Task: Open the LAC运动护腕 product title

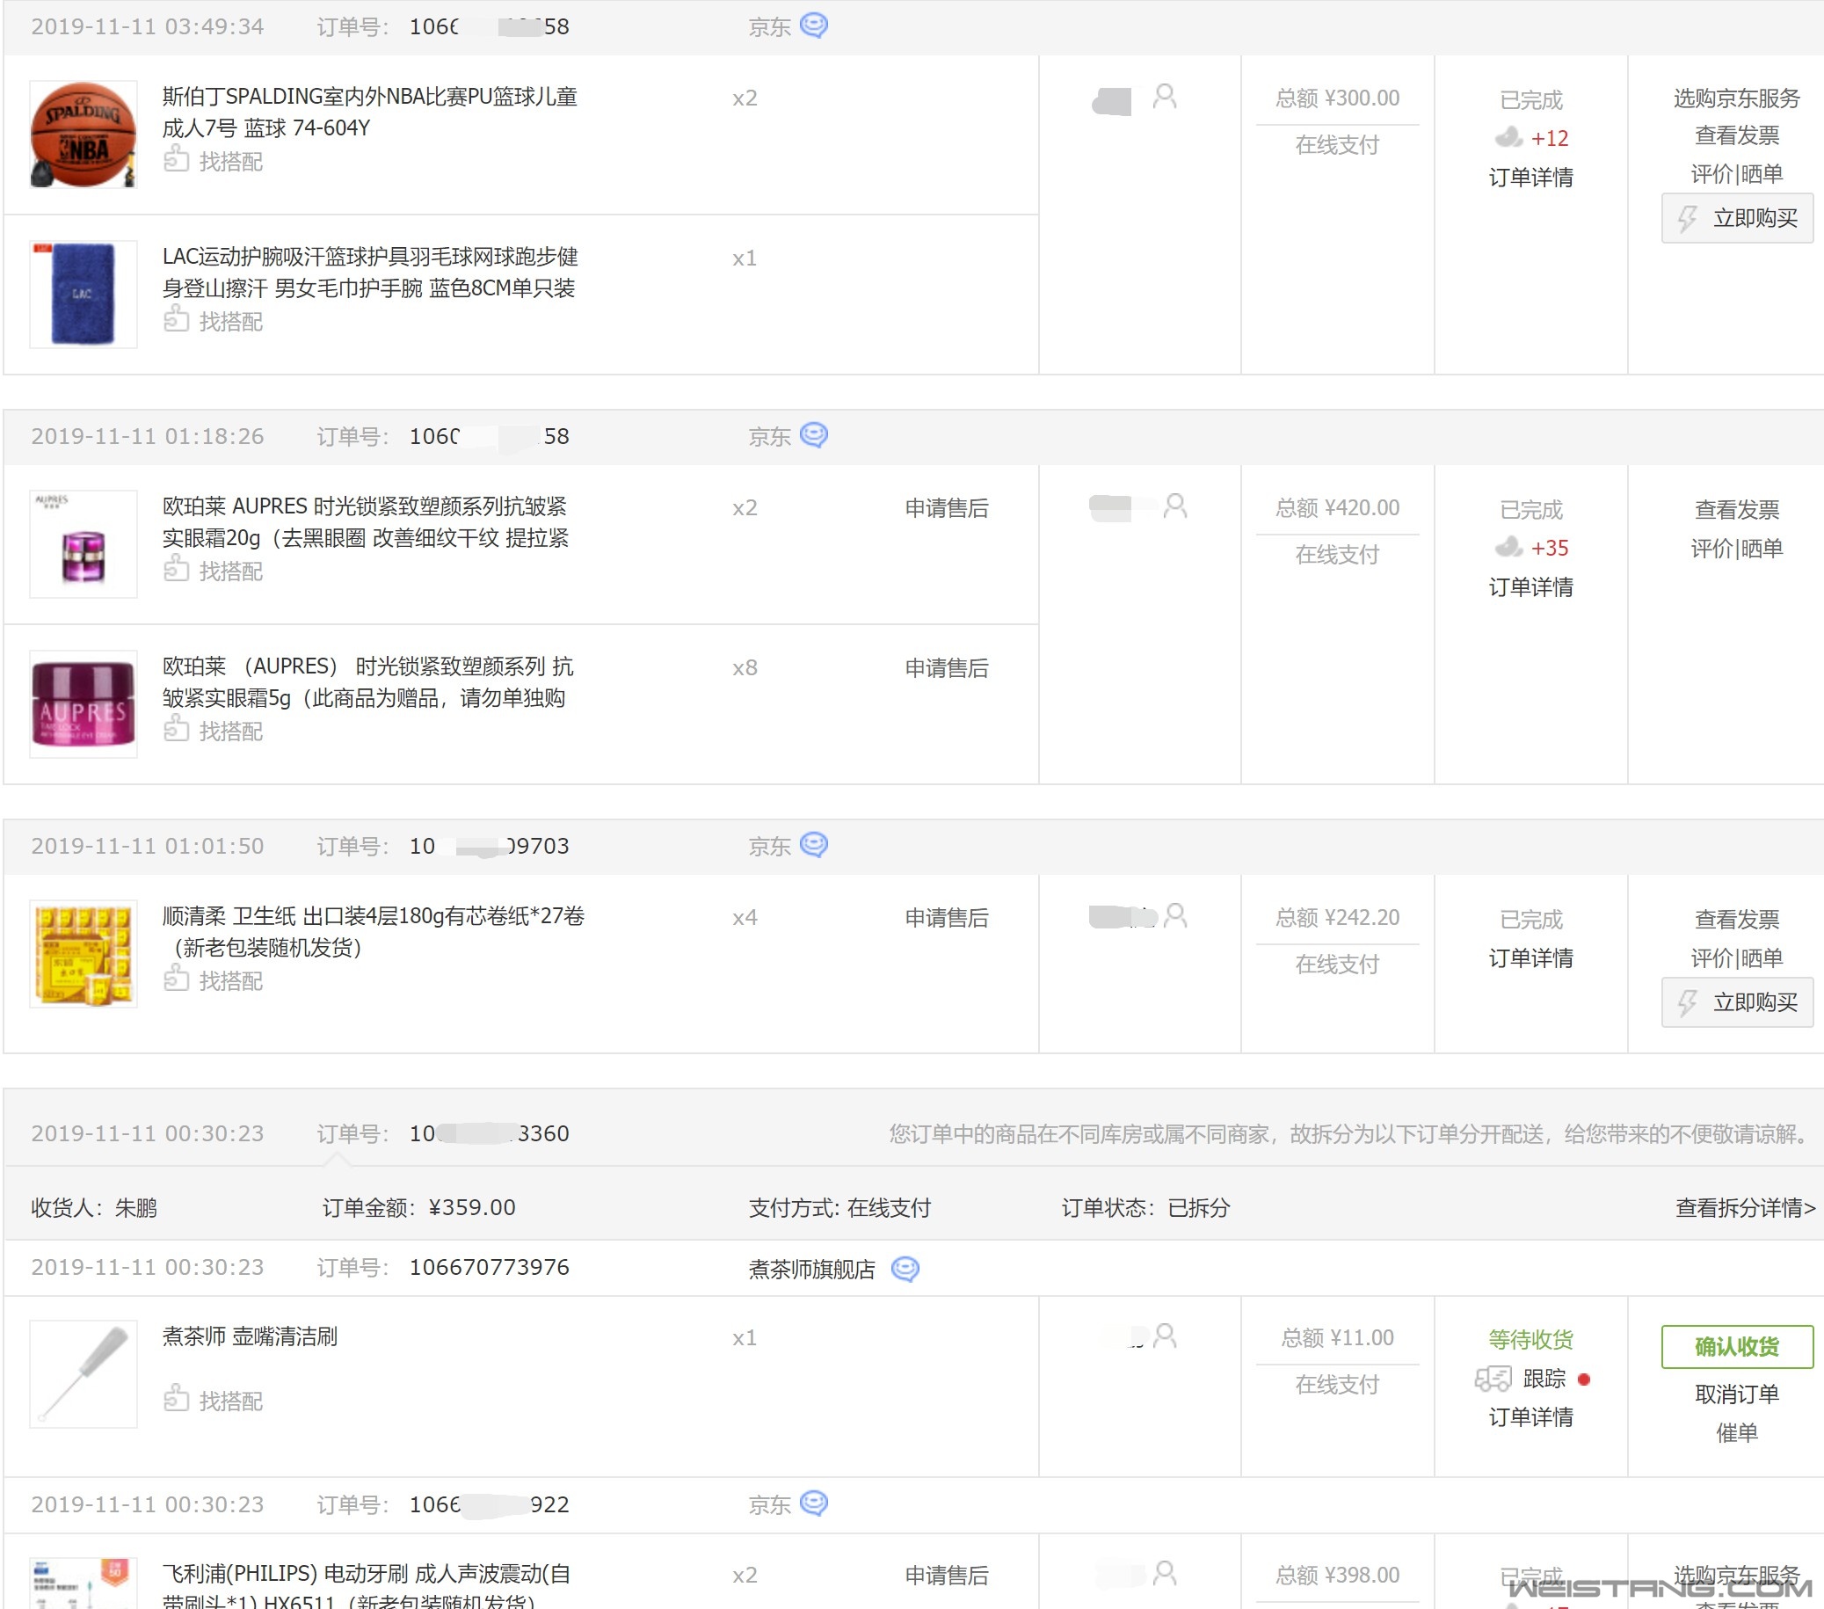Action: pyautogui.click(x=369, y=272)
